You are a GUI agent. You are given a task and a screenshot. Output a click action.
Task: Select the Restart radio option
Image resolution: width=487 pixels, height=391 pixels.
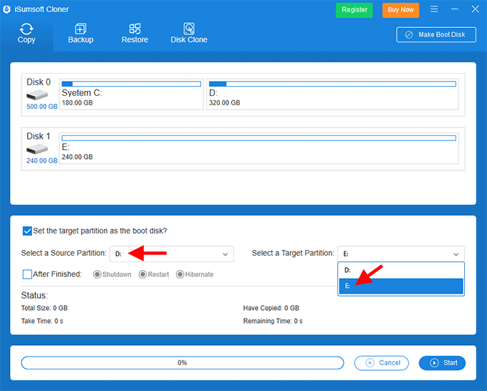coord(143,274)
